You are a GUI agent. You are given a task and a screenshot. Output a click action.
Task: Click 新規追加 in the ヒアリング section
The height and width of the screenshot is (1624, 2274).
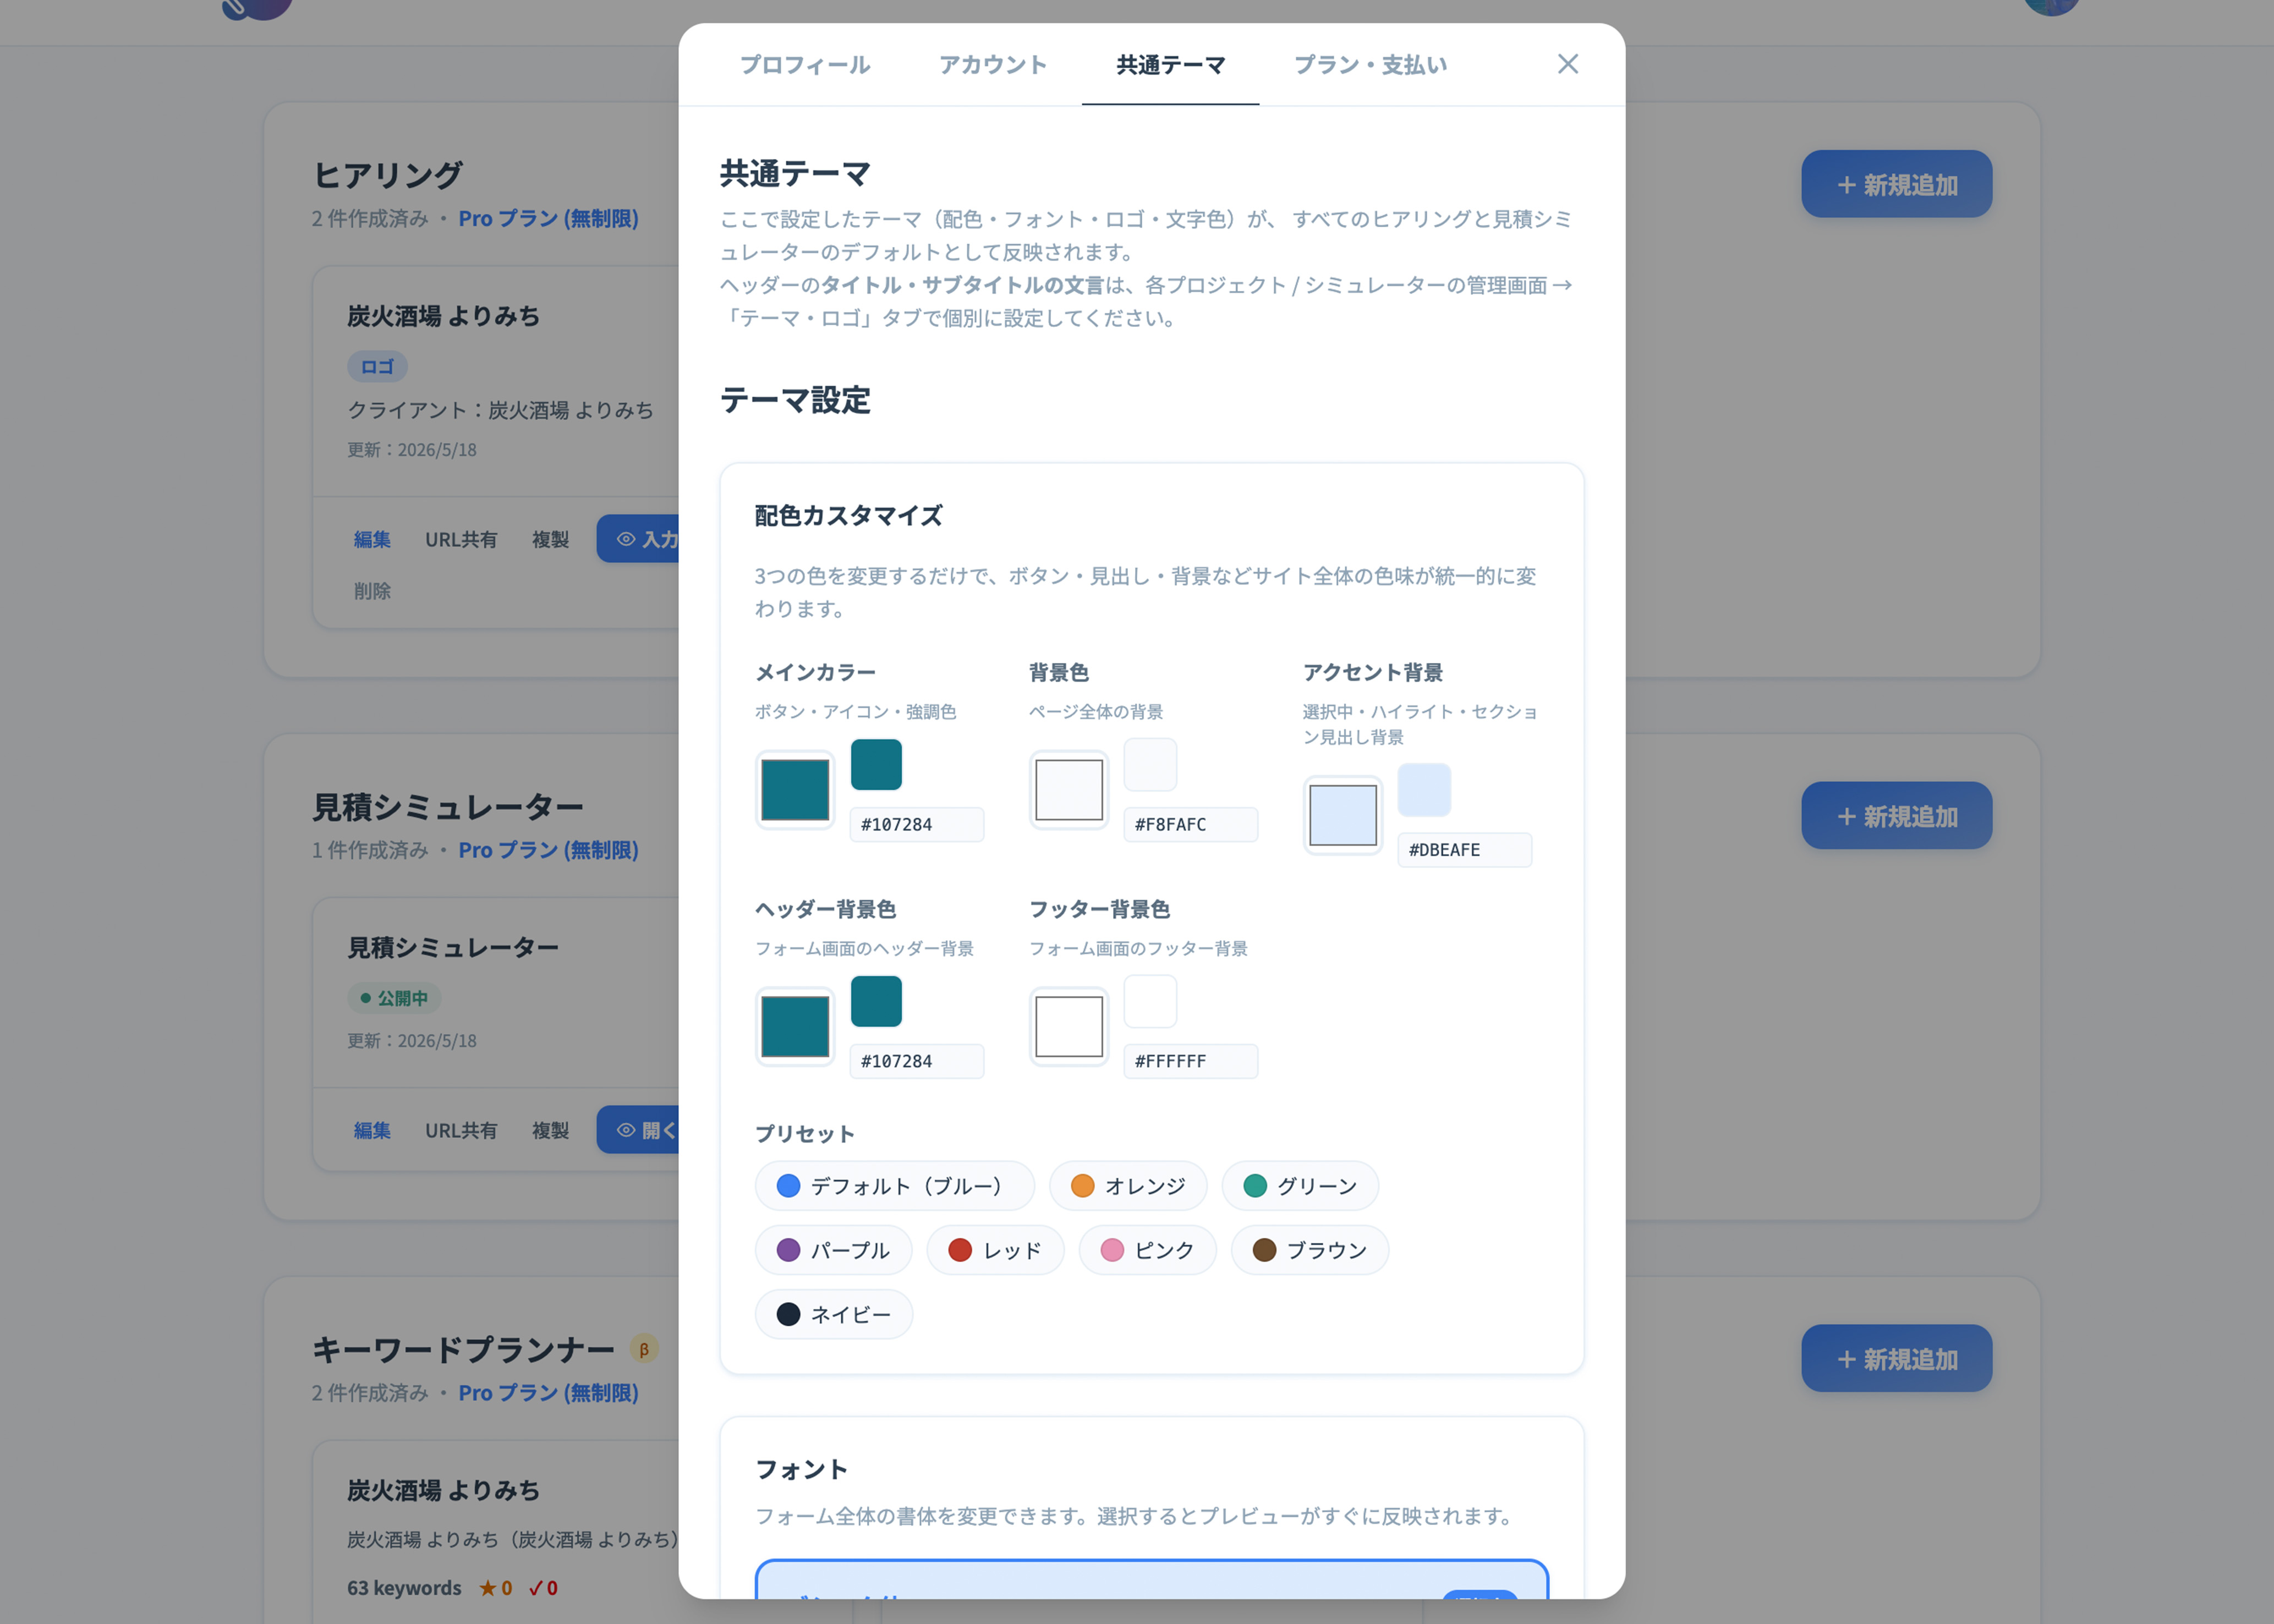(1896, 184)
